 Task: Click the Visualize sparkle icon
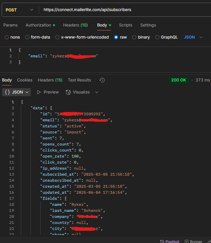(68, 92)
